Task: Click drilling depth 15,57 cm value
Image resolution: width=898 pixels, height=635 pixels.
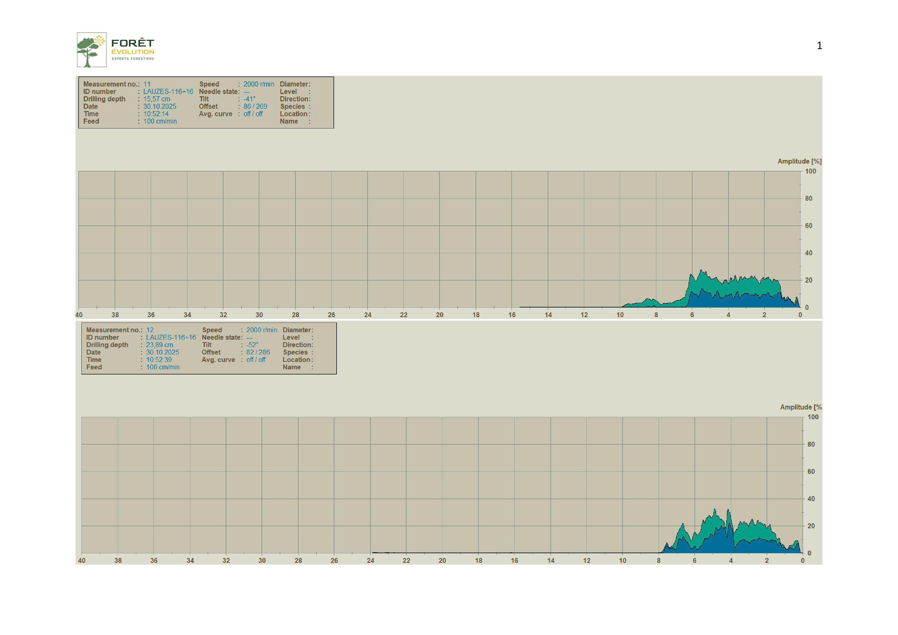Action: (156, 99)
